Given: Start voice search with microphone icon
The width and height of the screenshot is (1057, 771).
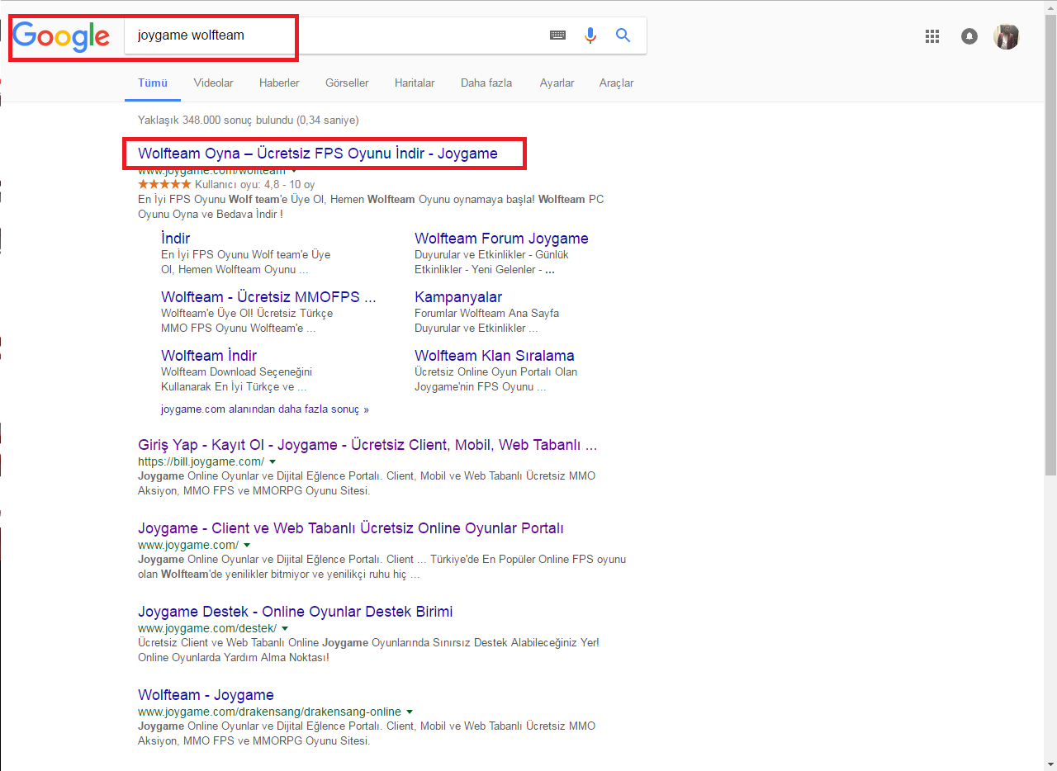Looking at the screenshot, I should pos(590,35).
